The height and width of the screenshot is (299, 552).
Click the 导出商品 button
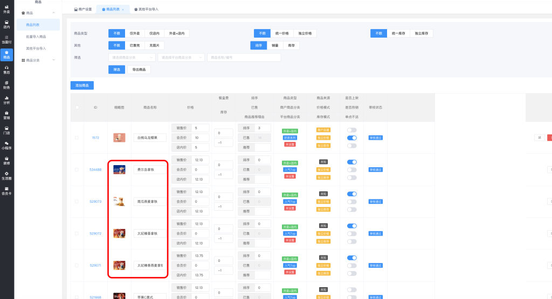pos(139,69)
